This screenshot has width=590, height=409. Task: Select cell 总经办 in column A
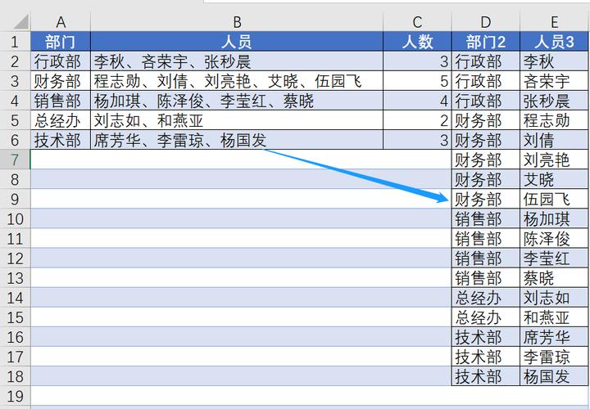[61, 120]
